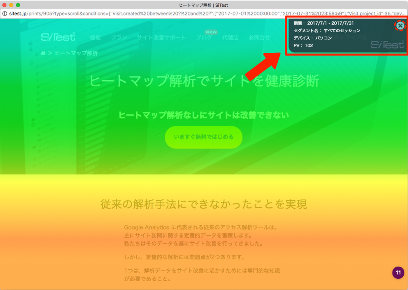This screenshot has height=290, width=408.
Task: Click the ヒートマップ解析 breadcrumb text
Action: [x=76, y=53]
